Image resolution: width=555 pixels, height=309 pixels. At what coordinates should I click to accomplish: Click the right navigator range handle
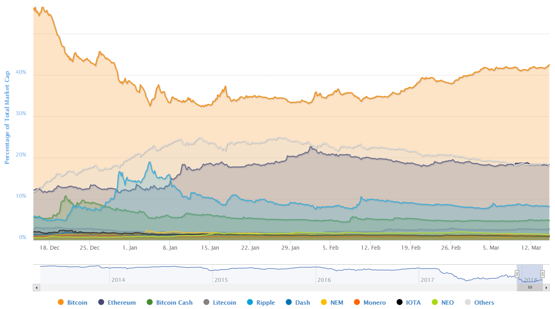[x=543, y=274]
